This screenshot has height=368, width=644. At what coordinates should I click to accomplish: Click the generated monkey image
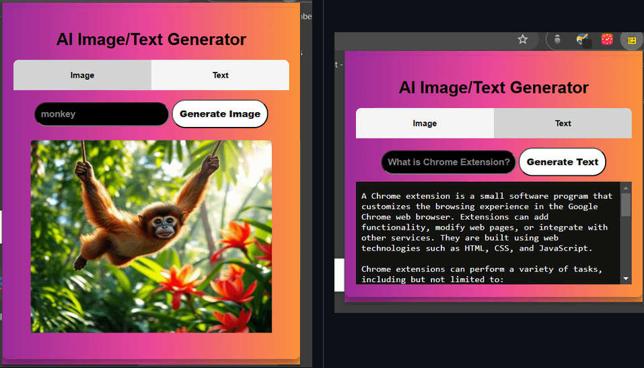click(151, 236)
